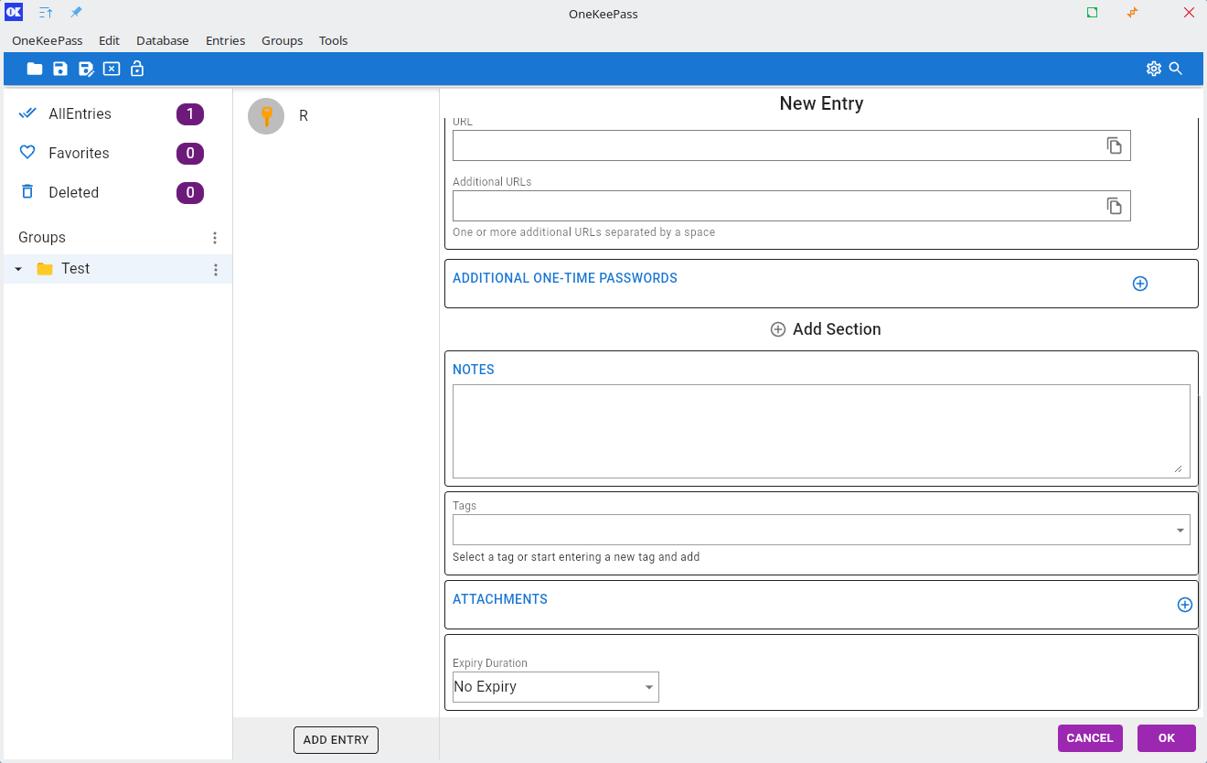This screenshot has height=763, width=1207.
Task: Click the close database icon in toolbar
Action: [x=112, y=69]
